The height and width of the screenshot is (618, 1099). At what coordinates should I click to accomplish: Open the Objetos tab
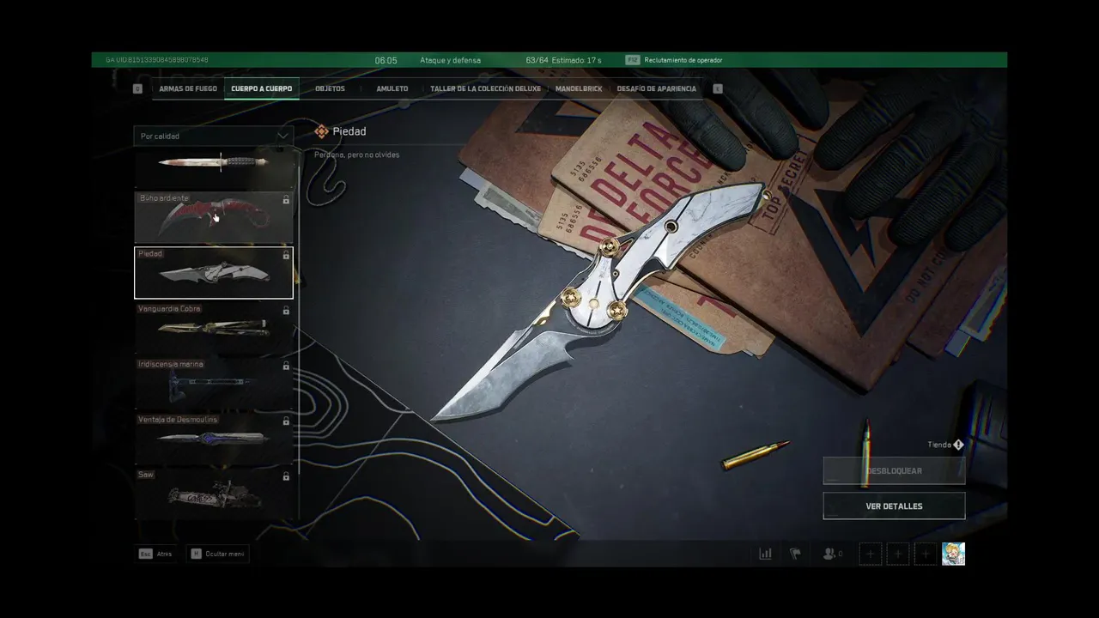point(330,88)
